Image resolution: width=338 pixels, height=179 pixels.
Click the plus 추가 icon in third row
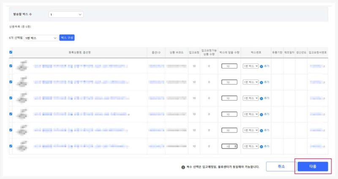pyautogui.click(x=261, y=98)
